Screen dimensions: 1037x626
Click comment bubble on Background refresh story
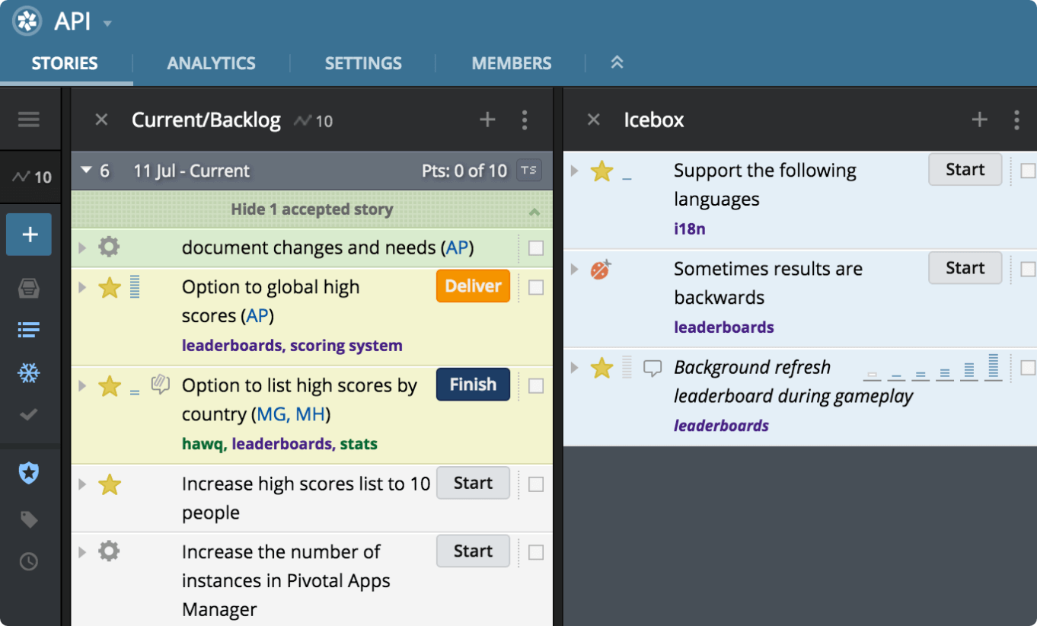pos(653,369)
